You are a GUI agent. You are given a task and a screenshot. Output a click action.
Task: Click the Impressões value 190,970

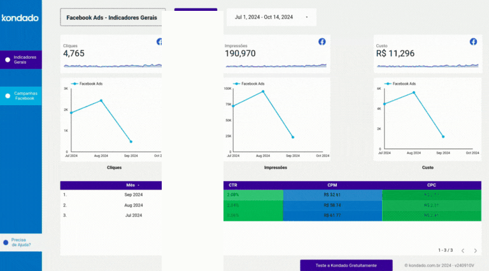coord(240,54)
